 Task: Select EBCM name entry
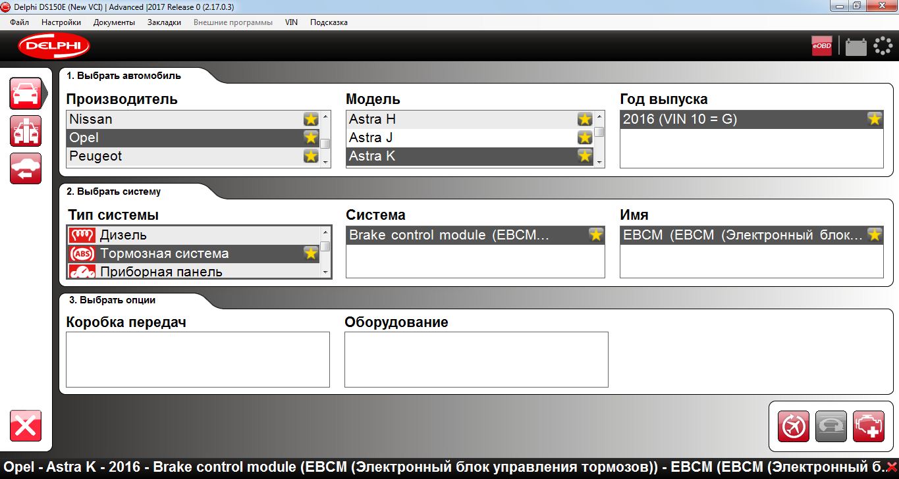(751, 235)
